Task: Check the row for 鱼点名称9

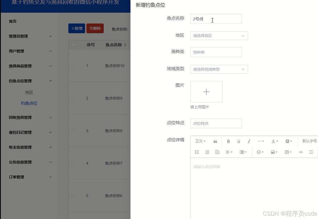Action: pyautogui.click(x=73, y=98)
